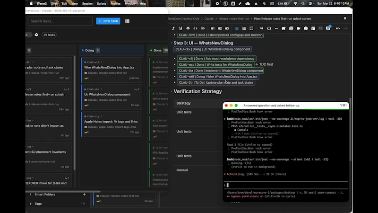Click CLAU-wt8 Wire WhatsNewDialog chip

coord(218,77)
